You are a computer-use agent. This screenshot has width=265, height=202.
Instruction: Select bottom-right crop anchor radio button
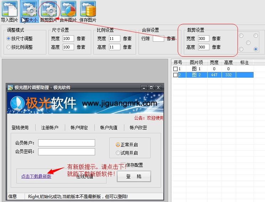256,49
